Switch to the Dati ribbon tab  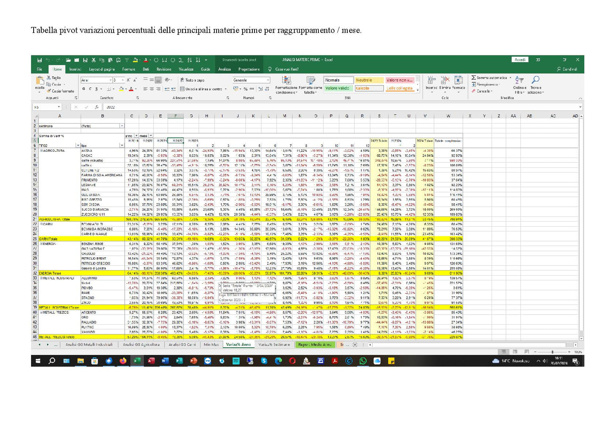click(x=146, y=69)
